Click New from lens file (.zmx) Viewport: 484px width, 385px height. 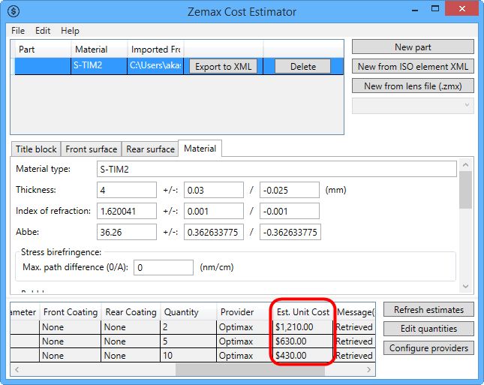click(413, 86)
